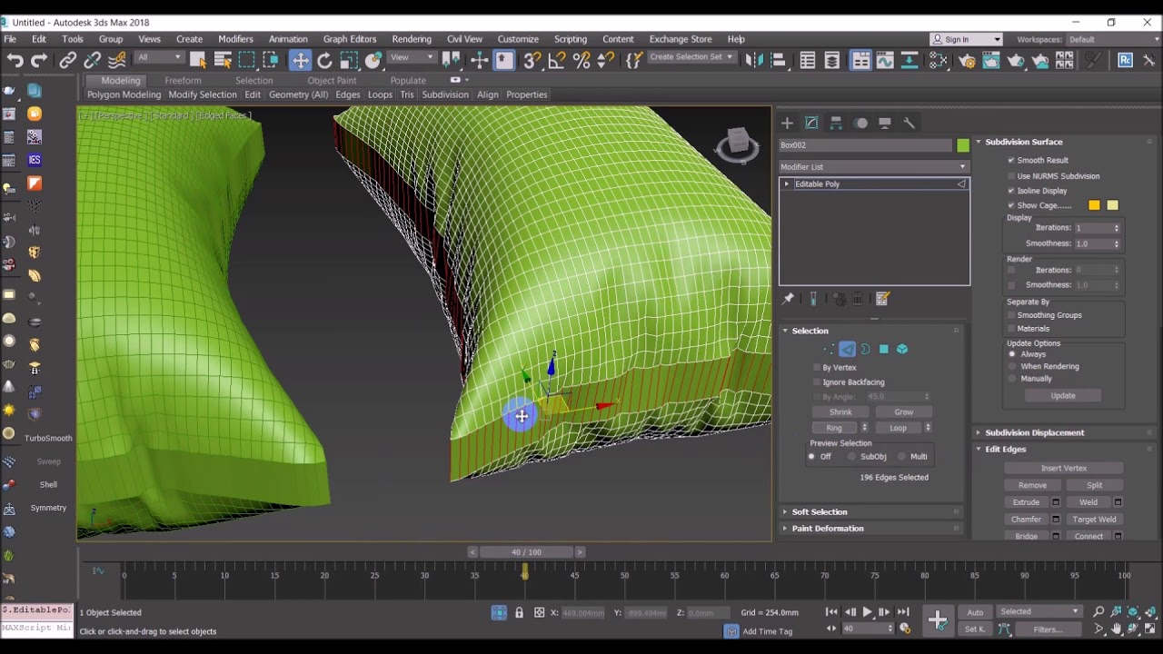Open the Modifier List dropdown
The image size is (1163, 654).
[873, 167]
